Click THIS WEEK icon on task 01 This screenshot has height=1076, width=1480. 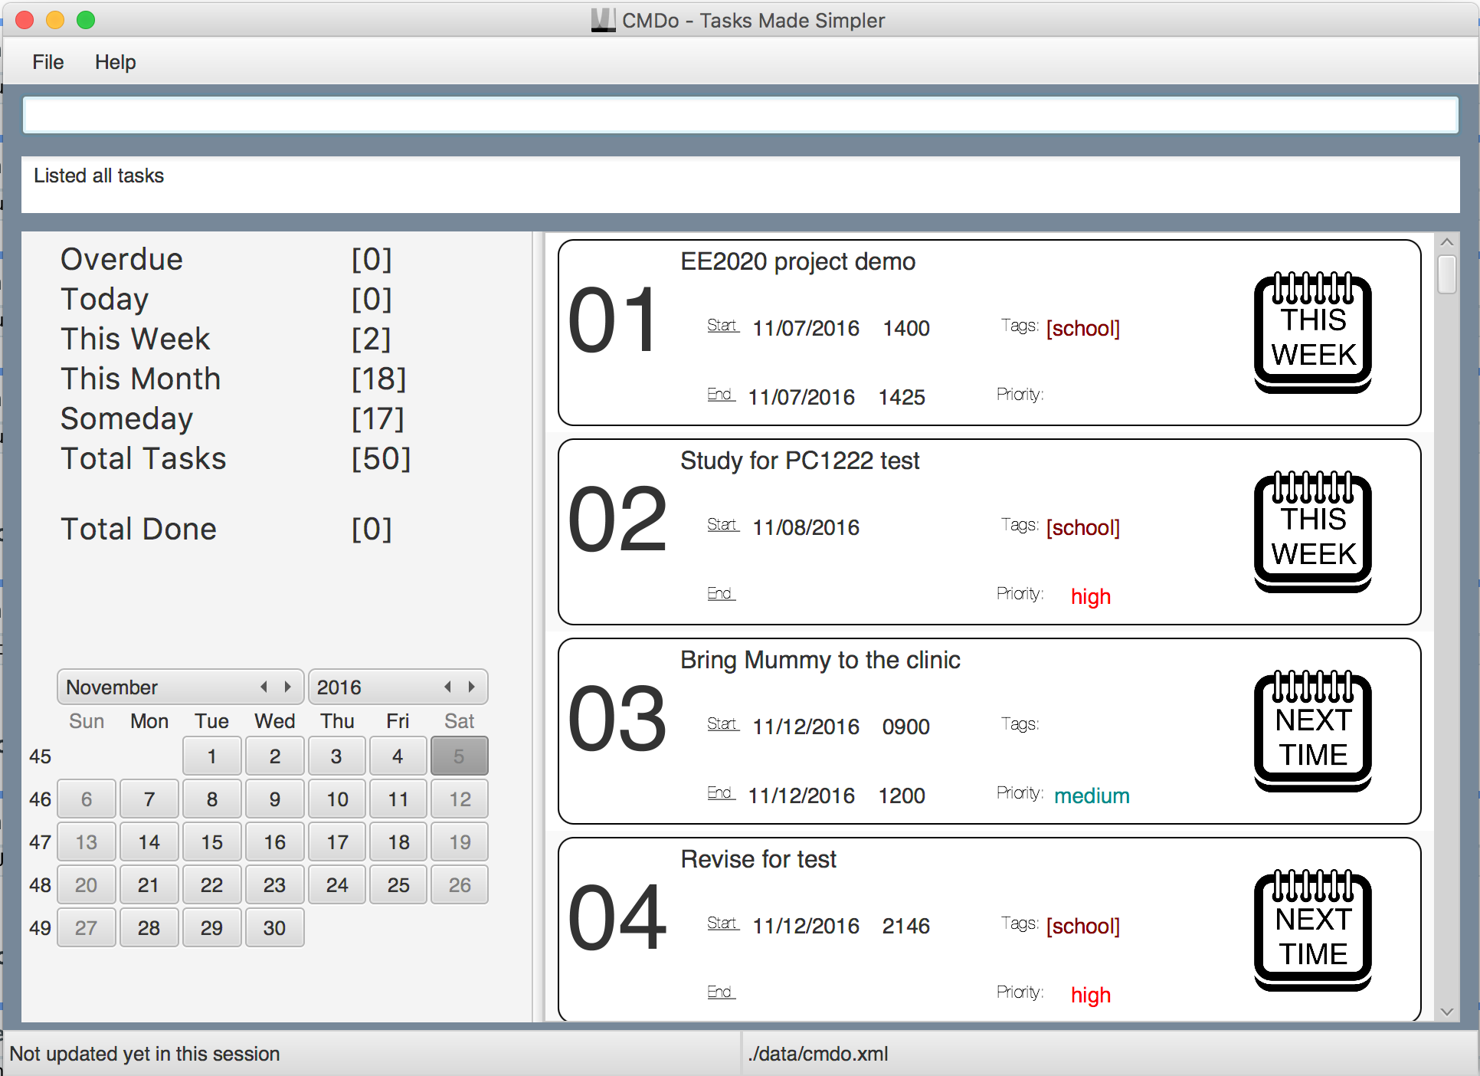(x=1312, y=333)
